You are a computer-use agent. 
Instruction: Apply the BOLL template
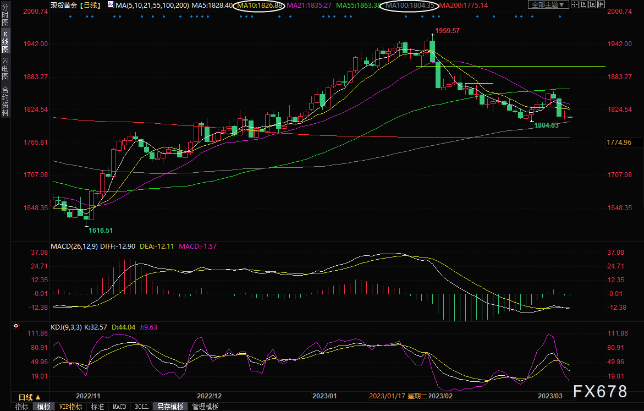[142, 407]
